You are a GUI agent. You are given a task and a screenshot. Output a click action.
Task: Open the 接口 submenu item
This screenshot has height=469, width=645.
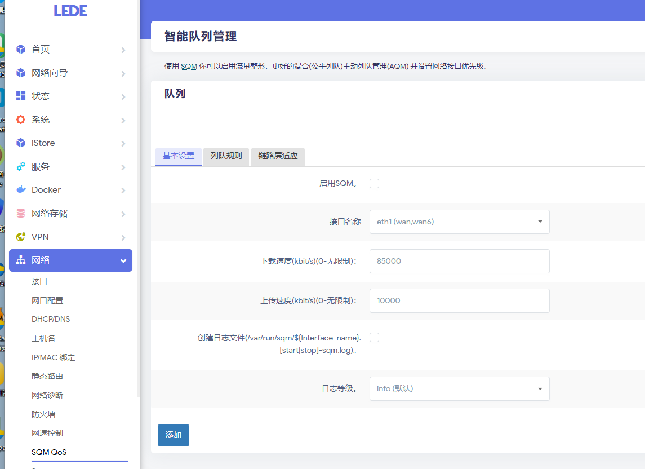pyautogui.click(x=39, y=281)
